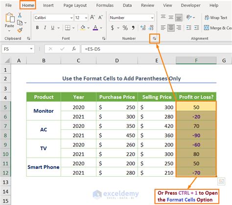Open the Clipboard dialog launcher
This screenshot has height=205, width=232.
(28, 39)
